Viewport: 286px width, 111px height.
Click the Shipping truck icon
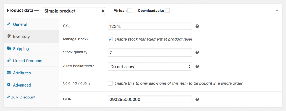point(9,48)
